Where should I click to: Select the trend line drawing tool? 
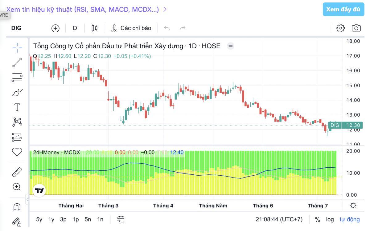click(x=17, y=62)
